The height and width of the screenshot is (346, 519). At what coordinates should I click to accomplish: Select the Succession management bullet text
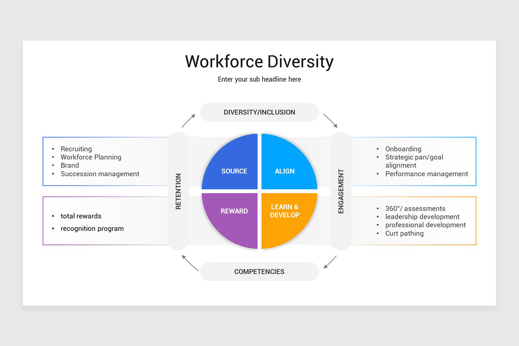(100, 174)
